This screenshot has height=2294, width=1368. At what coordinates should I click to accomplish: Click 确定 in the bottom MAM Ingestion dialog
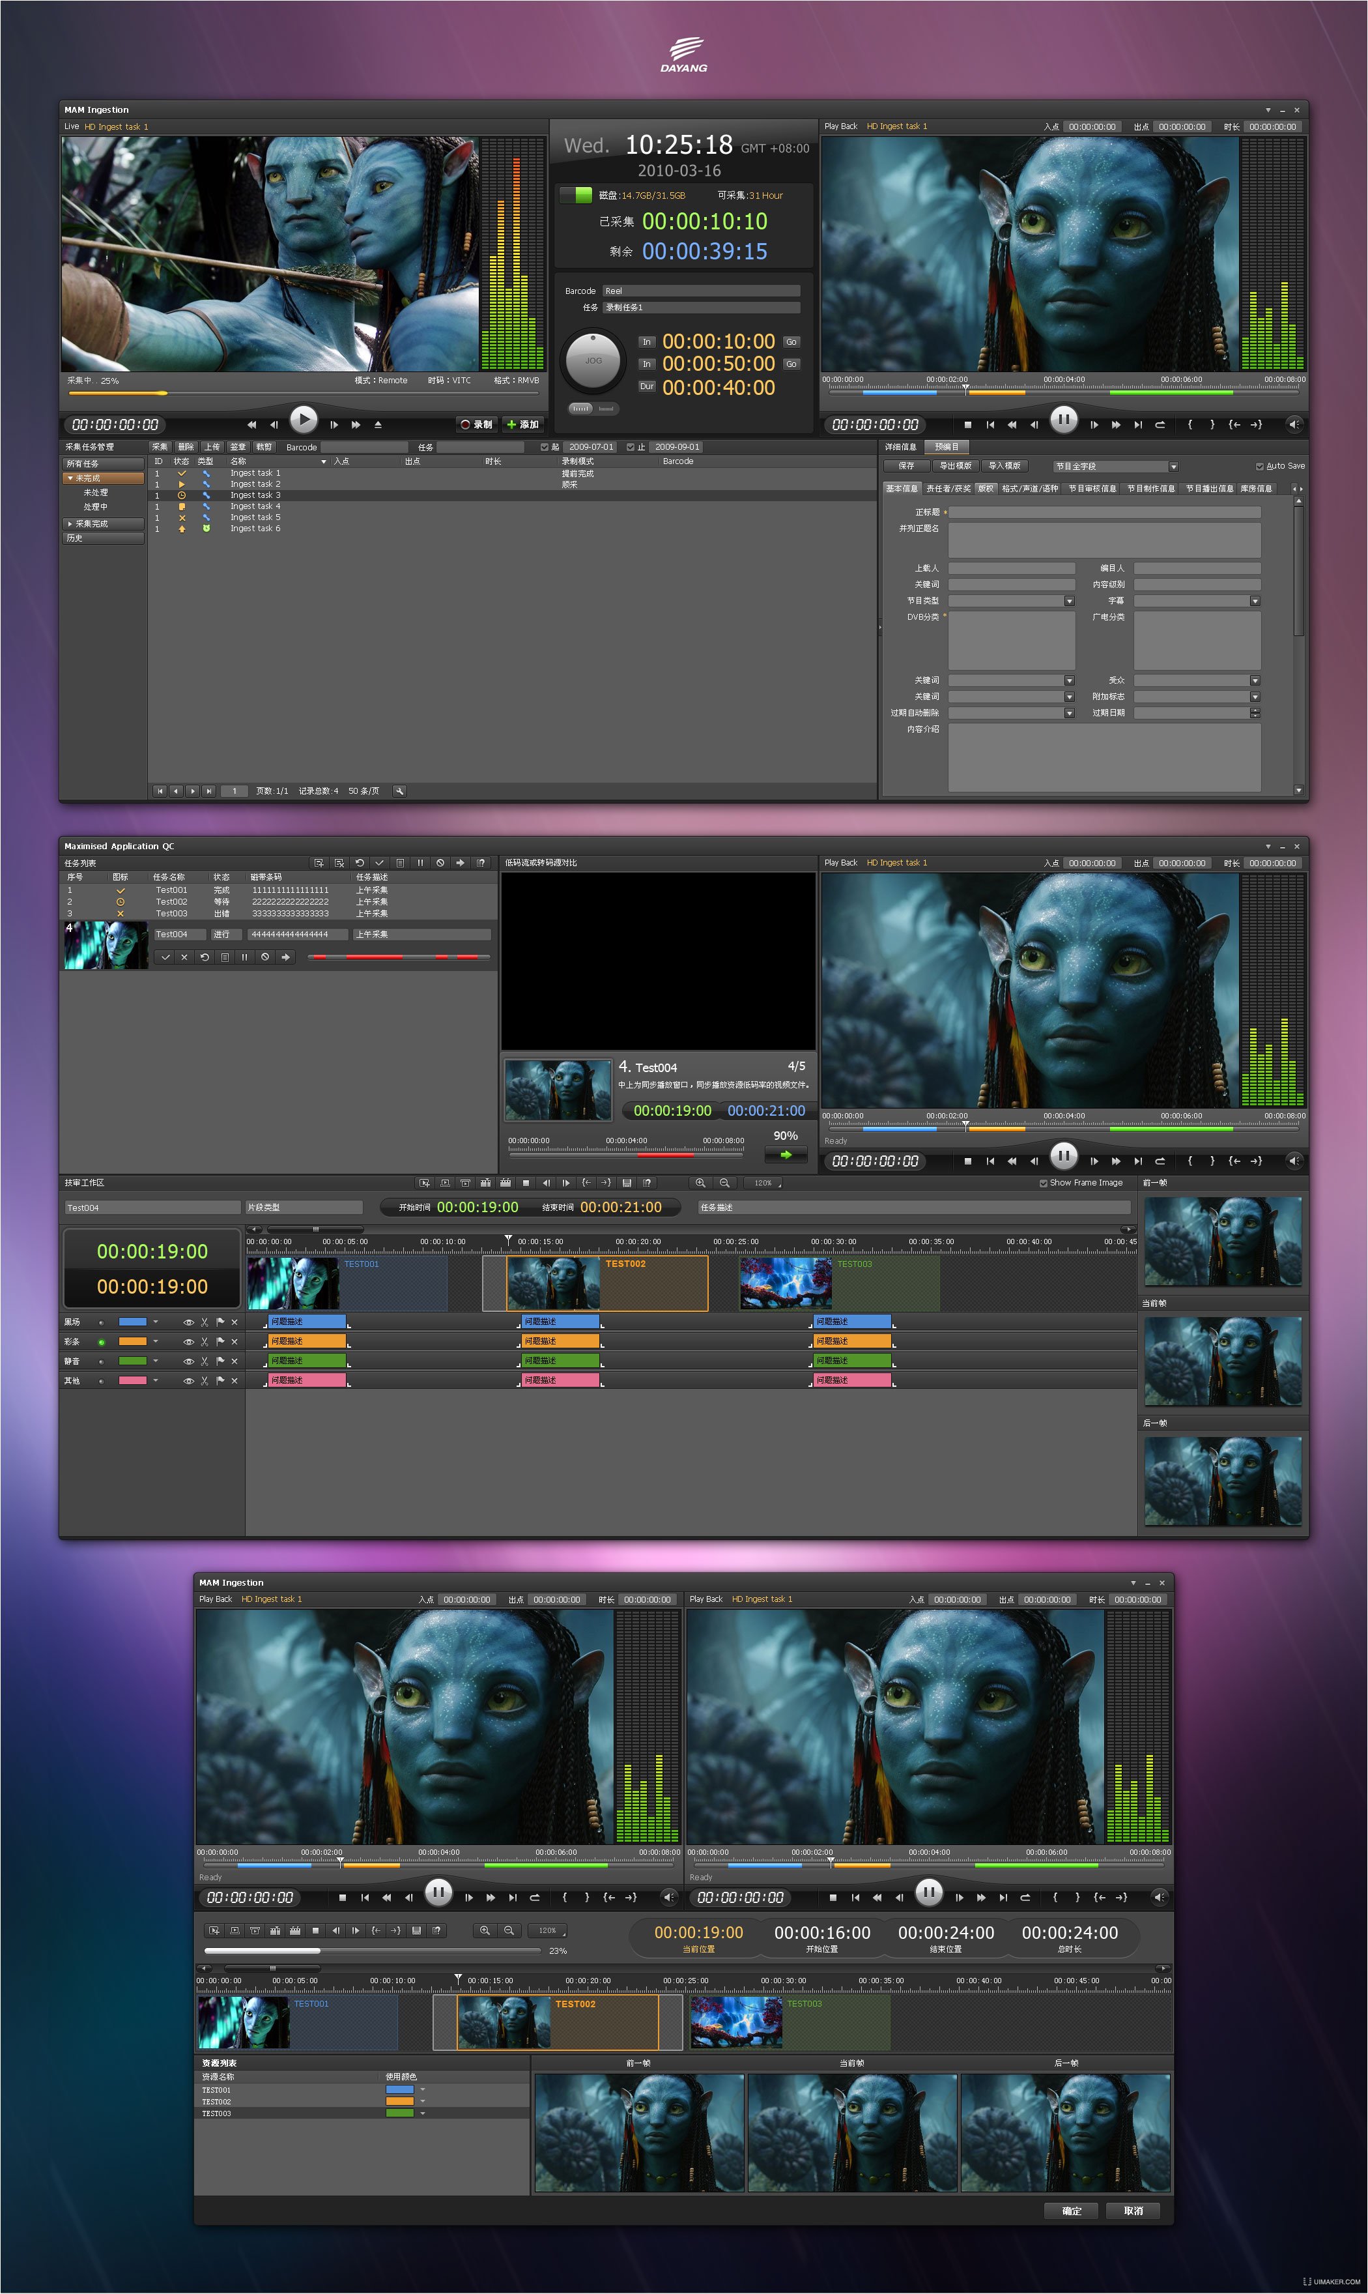tap(1071, 2211)
